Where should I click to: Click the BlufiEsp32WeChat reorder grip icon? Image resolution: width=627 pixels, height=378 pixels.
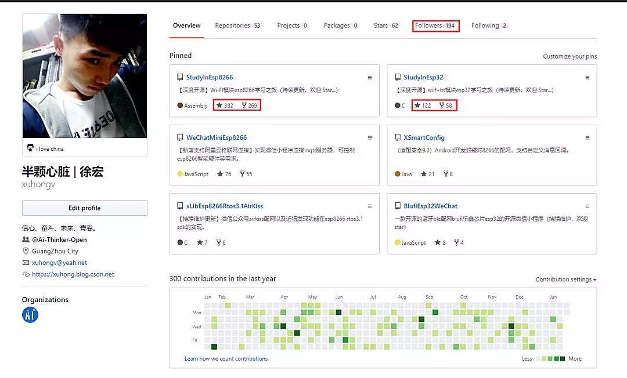tap(588, 206)
